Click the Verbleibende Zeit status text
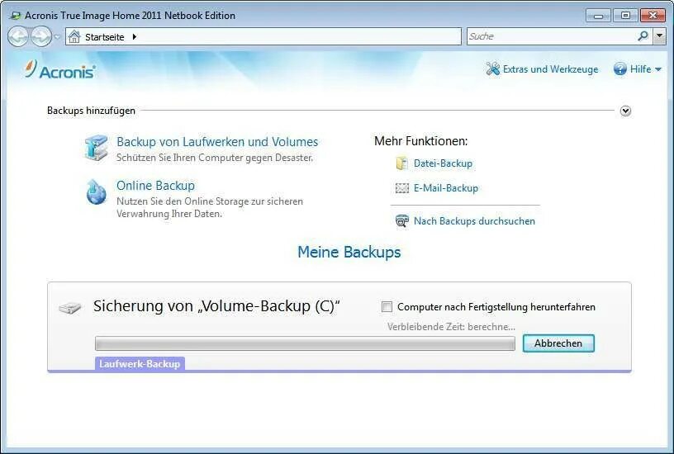Screen dimensions: 674x454 point(451,327)
